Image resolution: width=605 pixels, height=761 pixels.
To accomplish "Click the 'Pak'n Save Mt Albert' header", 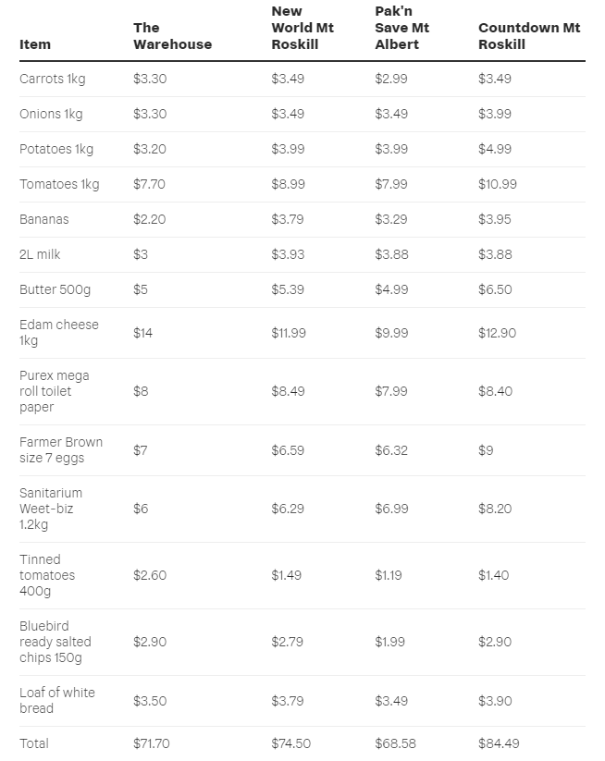I will [402, 28].
